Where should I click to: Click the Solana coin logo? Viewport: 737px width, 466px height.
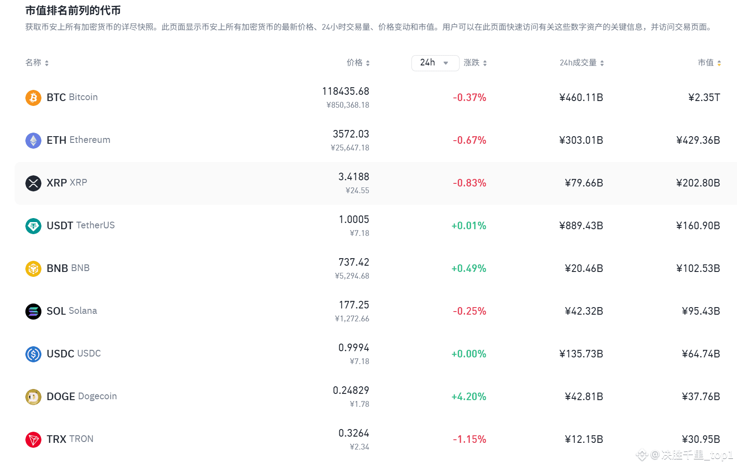[x=33, y=311]
